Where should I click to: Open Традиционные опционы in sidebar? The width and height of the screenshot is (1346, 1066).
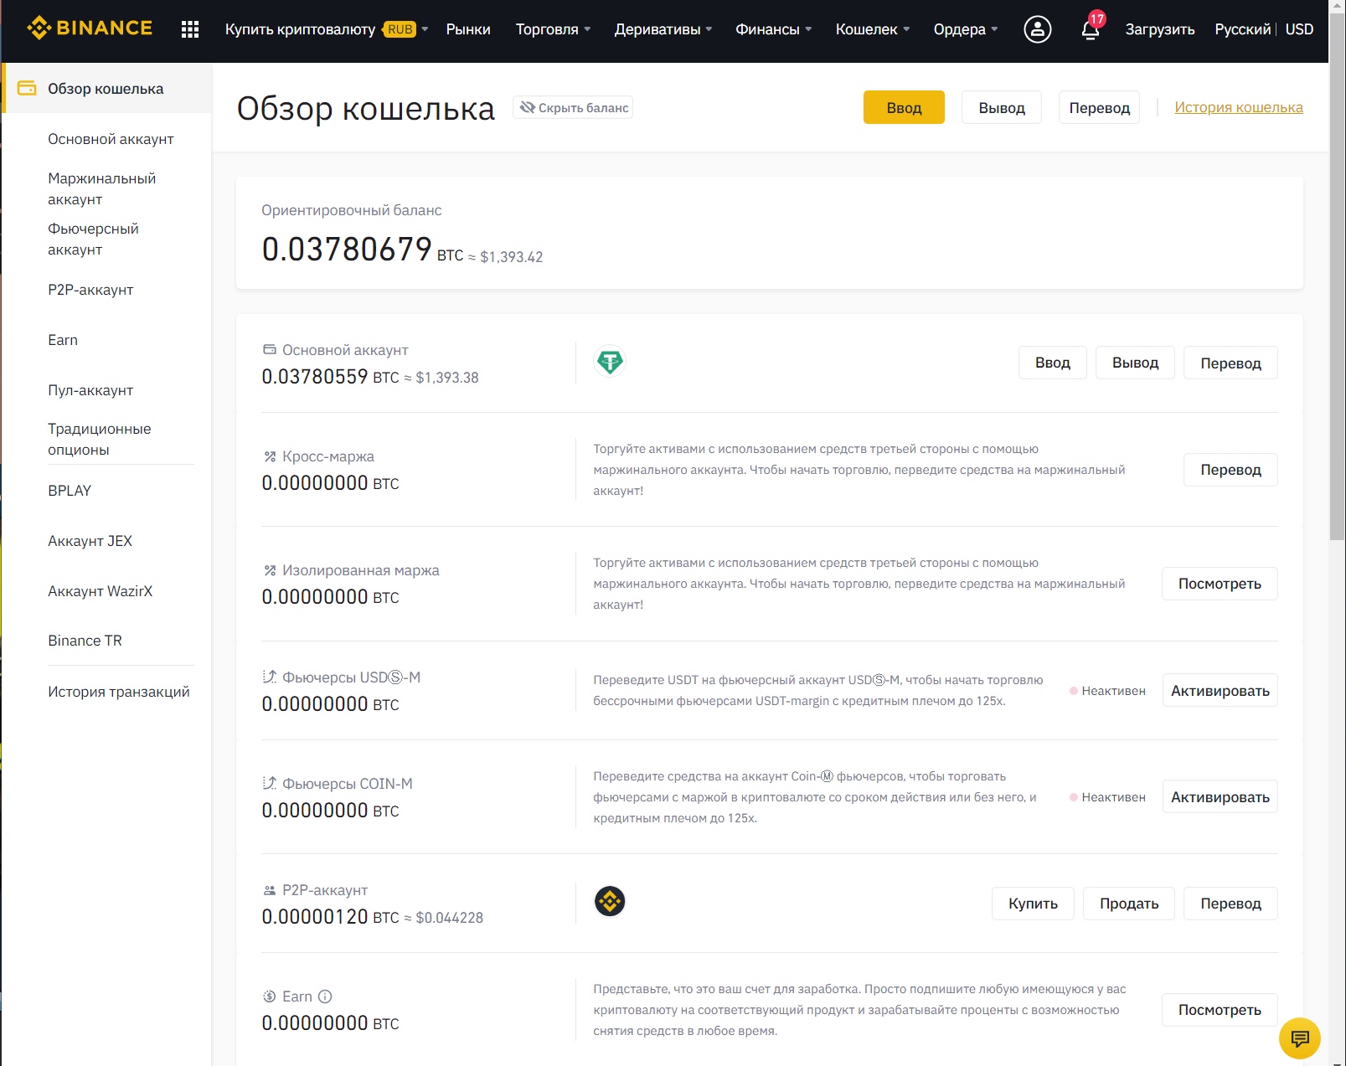tap(100, 439)
